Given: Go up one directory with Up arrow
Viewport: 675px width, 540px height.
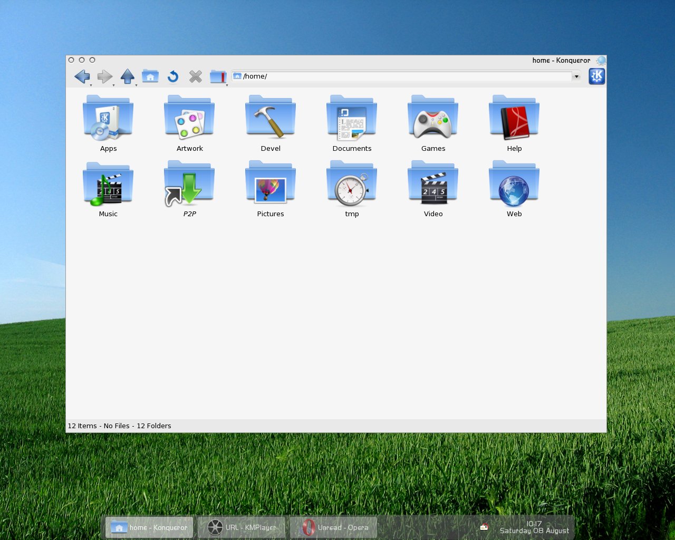Looking at the screenshot, I should click(x=127, y=76).
